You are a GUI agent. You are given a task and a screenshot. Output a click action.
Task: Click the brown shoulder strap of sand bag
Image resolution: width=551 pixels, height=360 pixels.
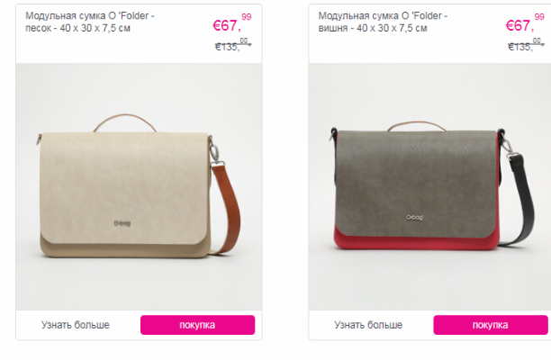coord(230,207)
